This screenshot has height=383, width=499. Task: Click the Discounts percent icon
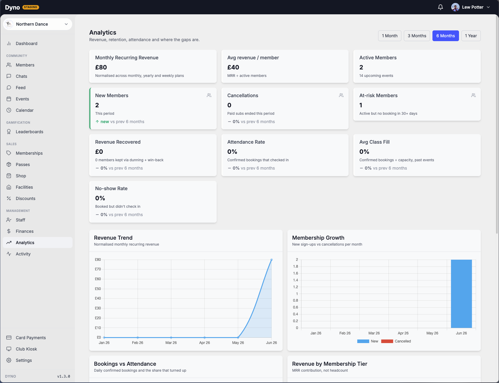click(x=9, y=199)
